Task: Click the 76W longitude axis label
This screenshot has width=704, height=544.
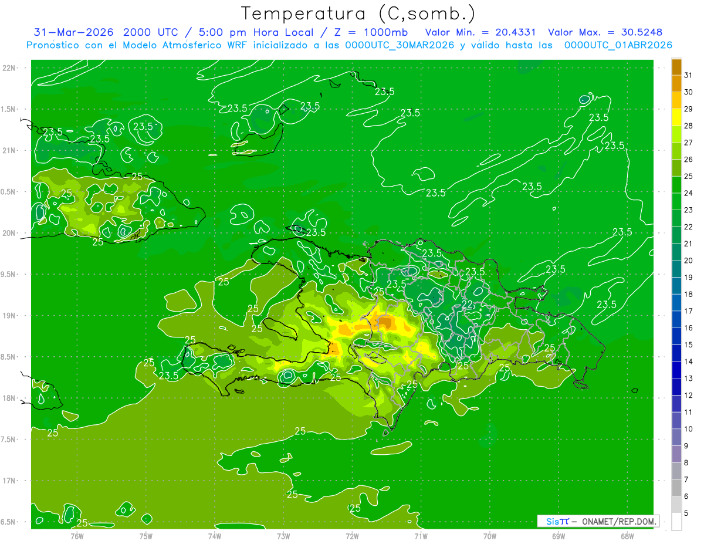Action: point(77,536)
